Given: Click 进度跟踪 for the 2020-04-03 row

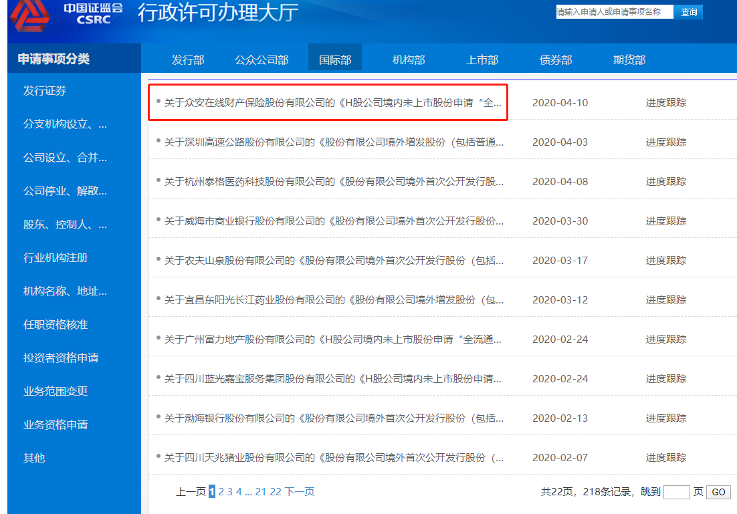Looking at the screenshot, I should coord(666,142).
